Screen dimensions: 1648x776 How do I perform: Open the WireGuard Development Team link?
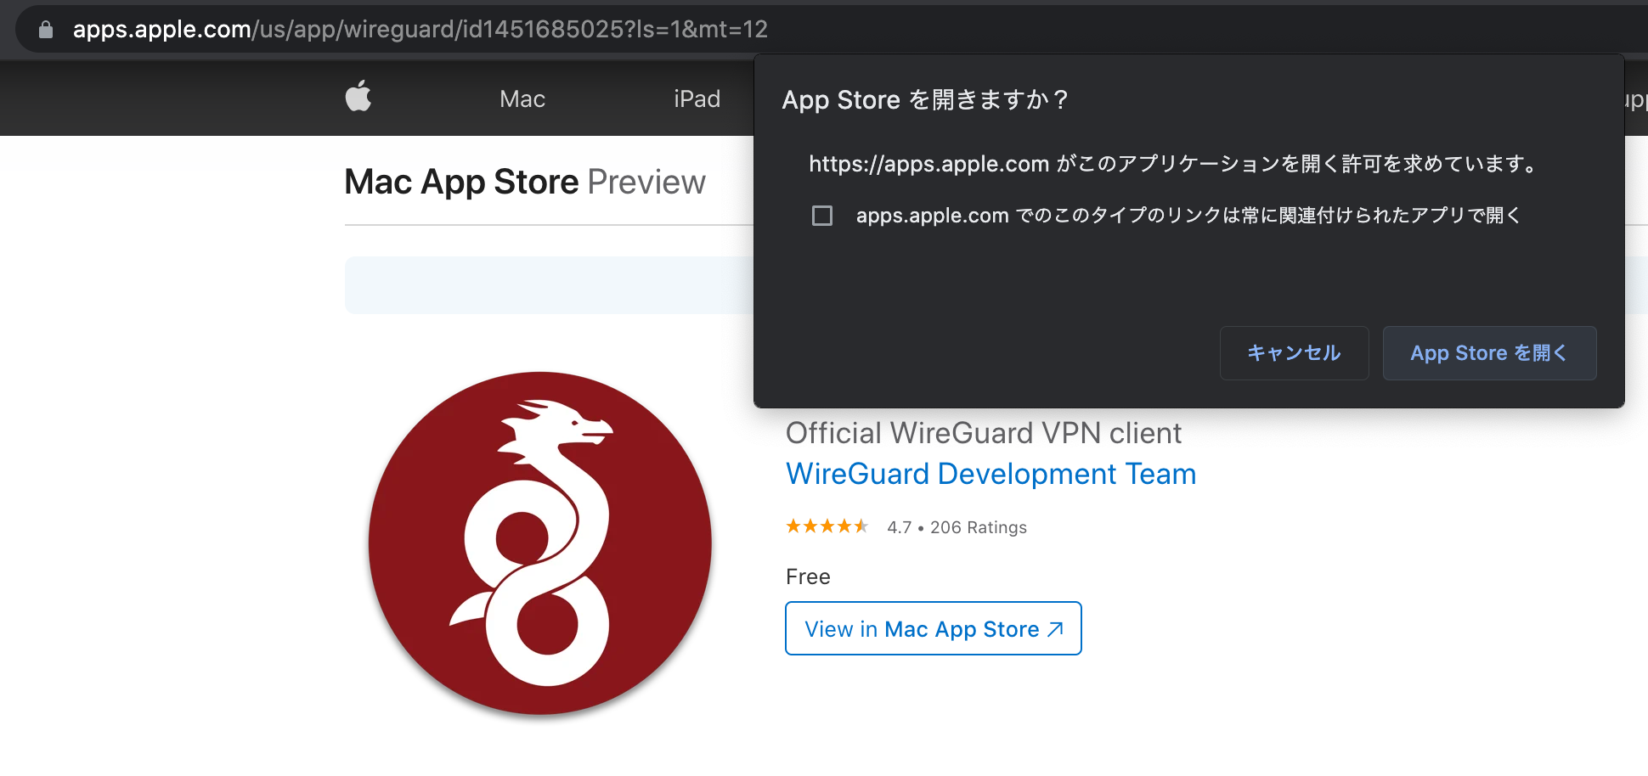(991, 474)
